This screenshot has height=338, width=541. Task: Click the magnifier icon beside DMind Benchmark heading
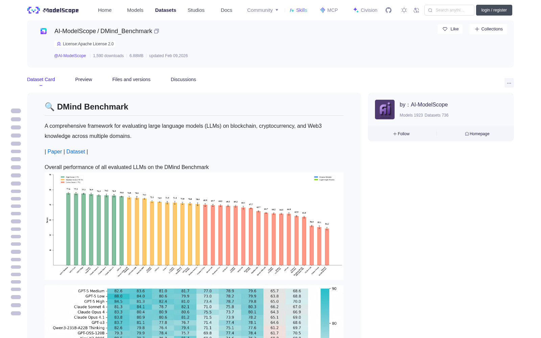tap(49, 107)
